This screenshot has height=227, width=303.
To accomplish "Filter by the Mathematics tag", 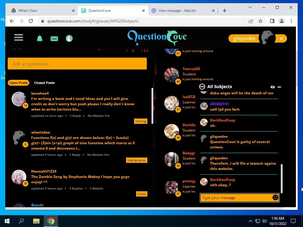I will point(136,160).
